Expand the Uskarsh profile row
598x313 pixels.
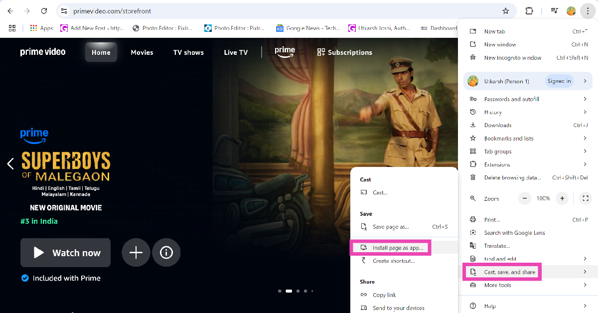coord(528,81)
